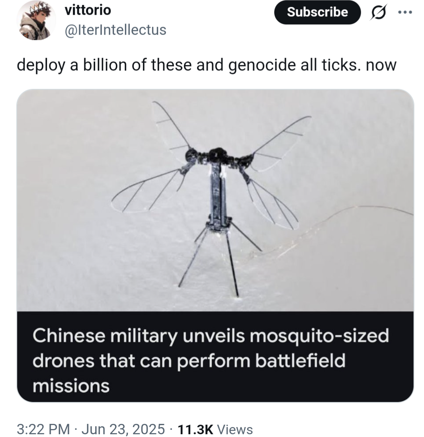424x437 pixels.
Task: Subscribe to vittorio's account
Action: pos(318,12)
